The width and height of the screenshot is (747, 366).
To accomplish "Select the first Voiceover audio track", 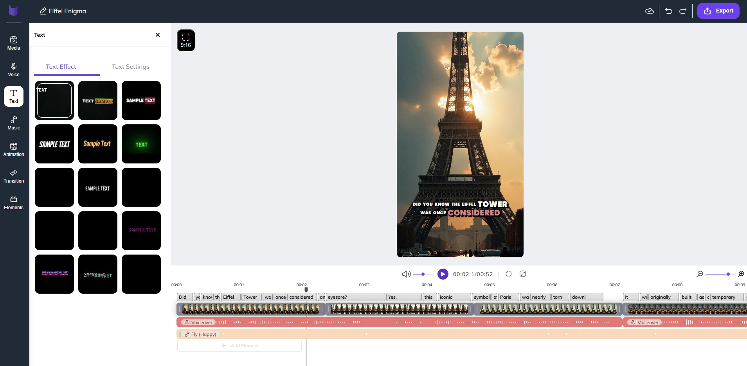I will pos(400,323).
